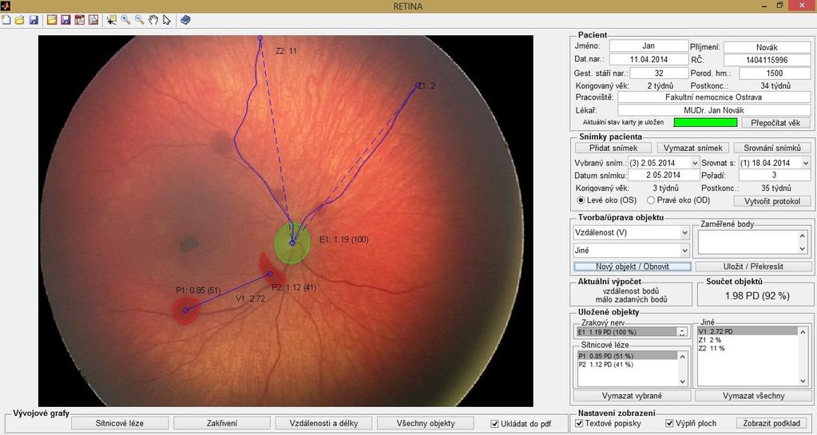Select P1 0.85 PD (51 %) lesion entry
This screenshot has height=435, width=817.
coord(628,356)
